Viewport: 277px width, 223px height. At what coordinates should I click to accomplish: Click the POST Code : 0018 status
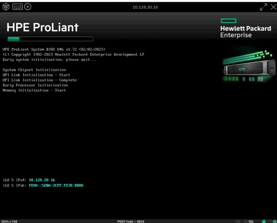pyautogui.click(x=131, y=222)
